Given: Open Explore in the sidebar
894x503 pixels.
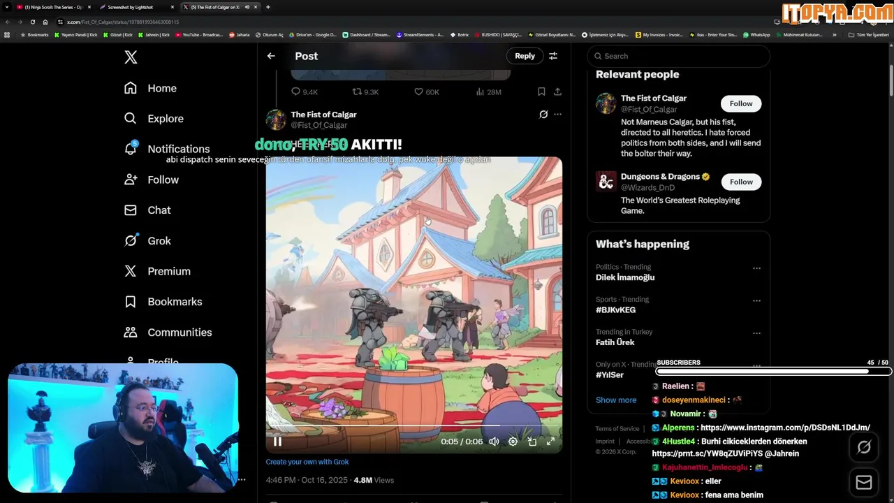Looking at the screenshot, I should (154, 119).
